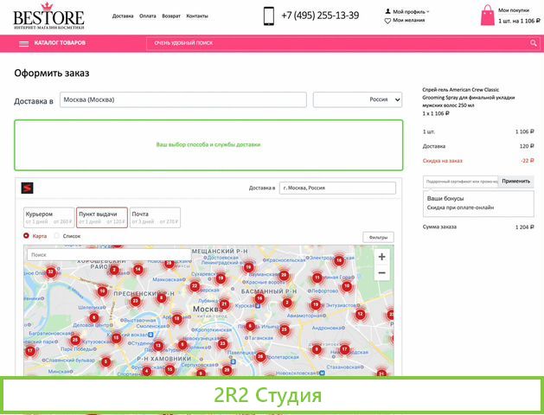Click map cluster marker near Мещанский Р-Н labeled 18
This screenshot has height=415, width=544.
tap(248, 267)
